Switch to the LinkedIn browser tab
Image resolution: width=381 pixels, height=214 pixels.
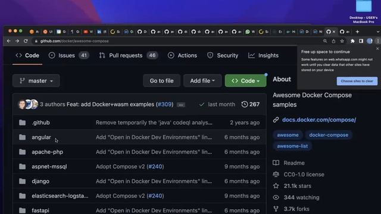102,32
